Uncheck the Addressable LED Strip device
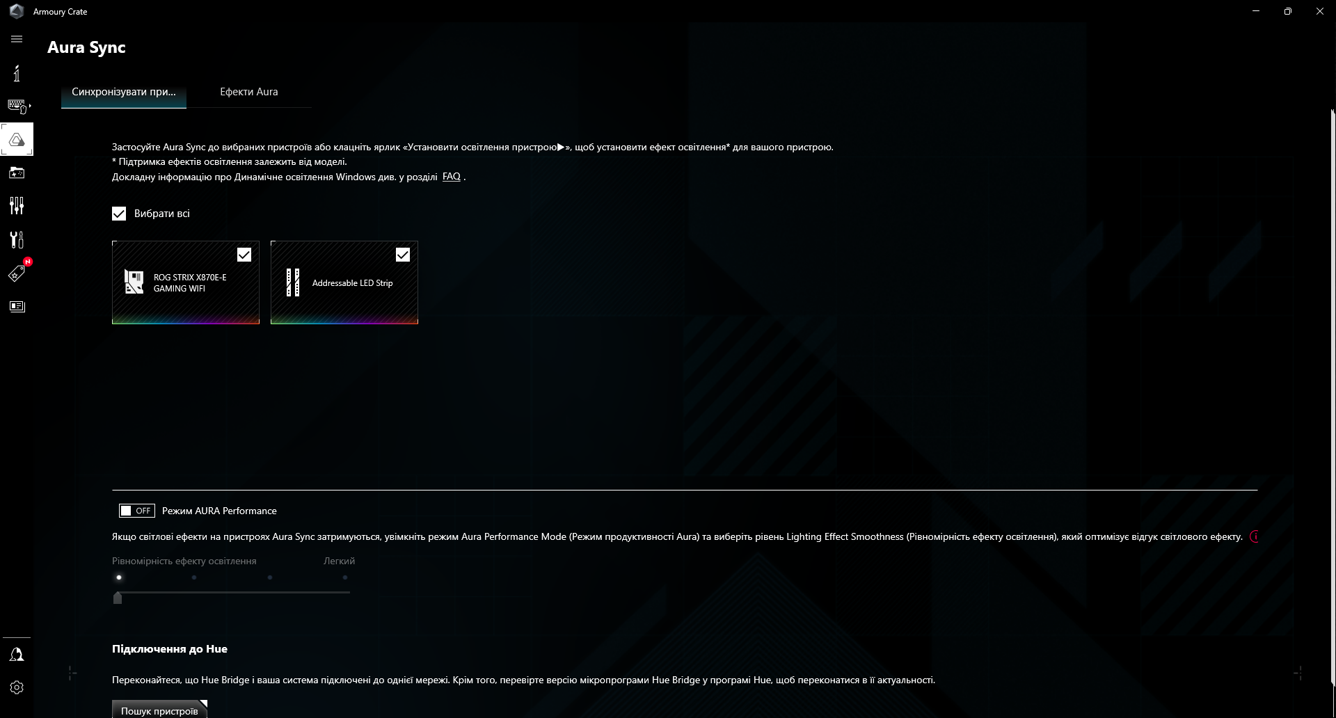1336x718 pixels. point(403,254)
